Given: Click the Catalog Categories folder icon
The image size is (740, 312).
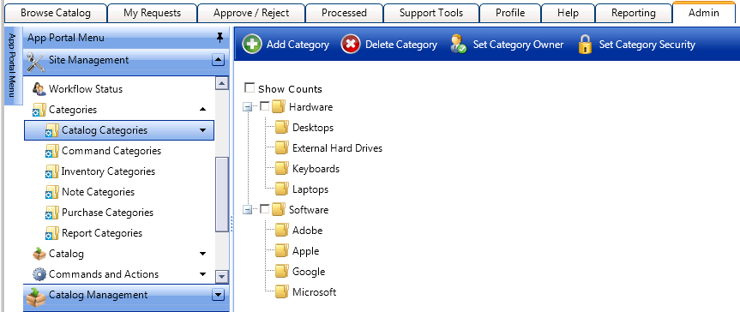Looking at the screenshot, I should (x=52, y=131).
